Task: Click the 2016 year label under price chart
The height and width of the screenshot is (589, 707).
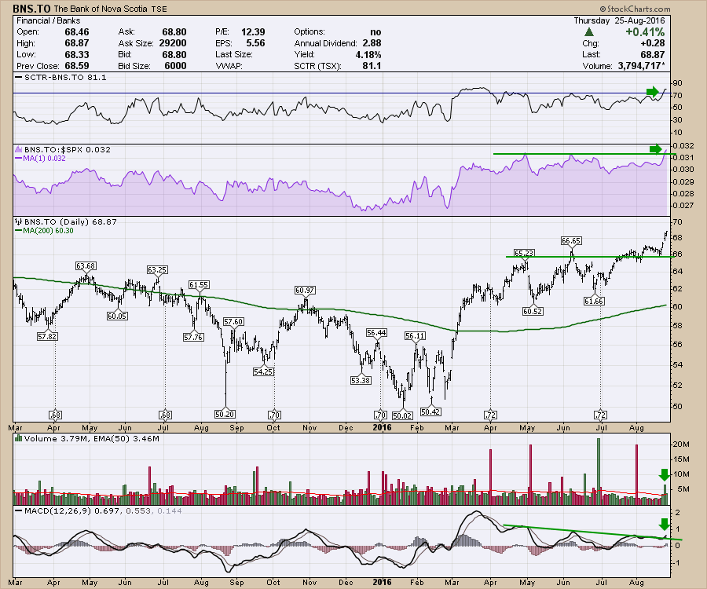Action: tap(382, 427)
